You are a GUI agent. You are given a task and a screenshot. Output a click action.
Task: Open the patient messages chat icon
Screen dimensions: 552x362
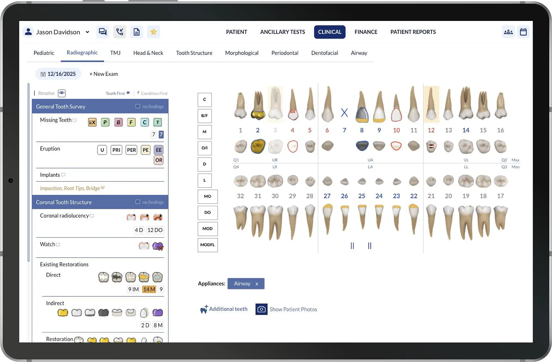click(x=102, y=32)
